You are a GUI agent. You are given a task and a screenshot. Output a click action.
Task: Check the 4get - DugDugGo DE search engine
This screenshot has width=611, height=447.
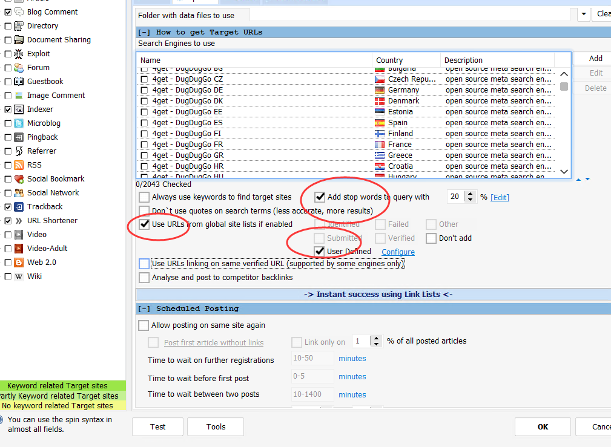[x=144, y=90]
